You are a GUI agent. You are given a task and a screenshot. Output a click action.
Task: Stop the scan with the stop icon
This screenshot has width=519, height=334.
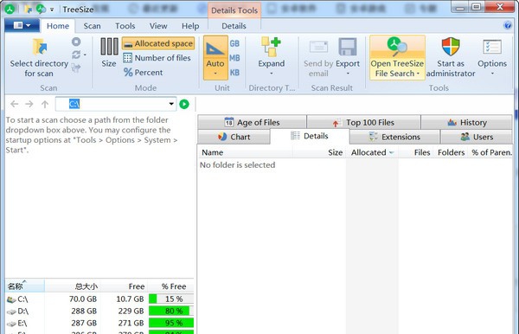pos(76,42)
